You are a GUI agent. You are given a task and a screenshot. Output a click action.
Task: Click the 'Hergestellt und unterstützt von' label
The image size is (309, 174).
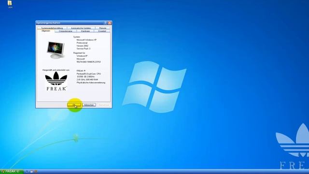click(x=56, y=70)
